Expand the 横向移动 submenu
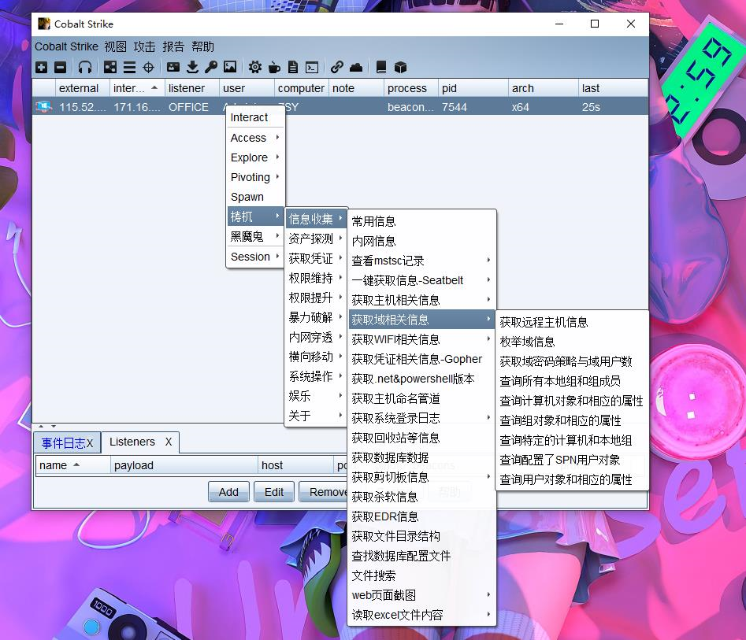Screen dimensions: 746x640 [316, 357]
